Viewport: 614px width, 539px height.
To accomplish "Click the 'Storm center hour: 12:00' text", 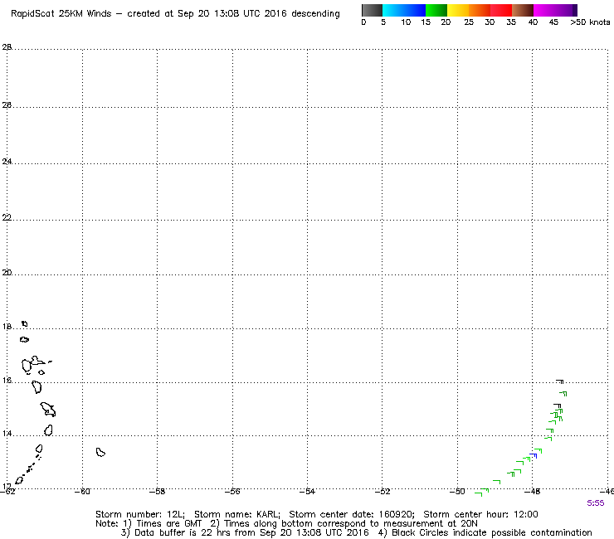I will pyautogui.click(x=480, y=514).
